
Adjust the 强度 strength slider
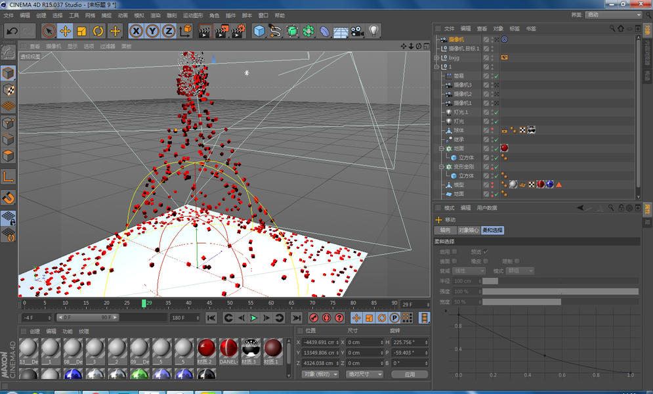click(560, 292)
